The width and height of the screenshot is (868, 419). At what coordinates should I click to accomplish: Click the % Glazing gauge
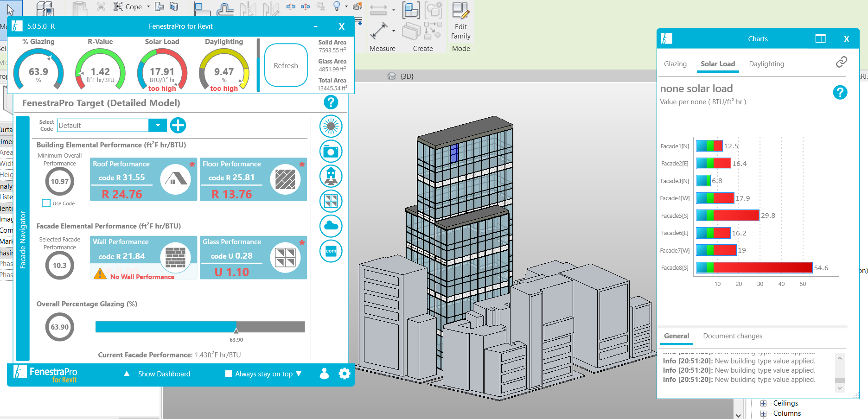pyautogui.click(x=38, y=70)
